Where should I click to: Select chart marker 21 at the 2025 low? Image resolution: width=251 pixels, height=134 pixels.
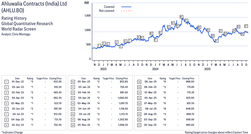pyautogui.click(x=217, y=41)
